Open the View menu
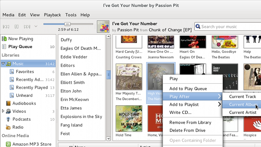This screenshot has width=261, height=147. pos(35,15)
